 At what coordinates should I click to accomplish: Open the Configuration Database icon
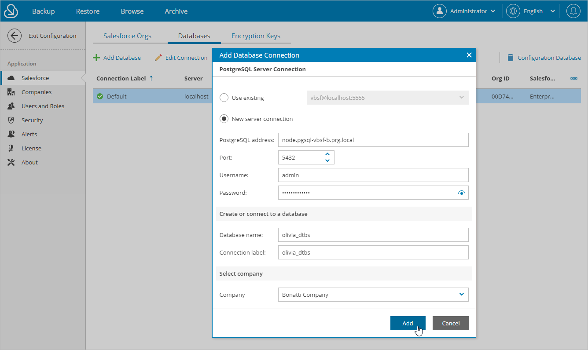[510, 57]
